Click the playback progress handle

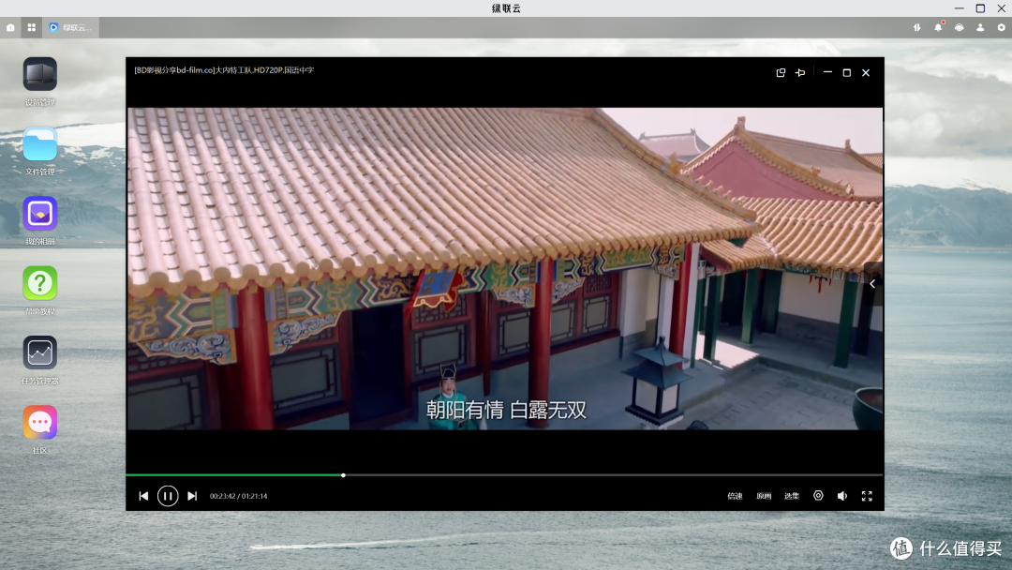click(343, 475)
